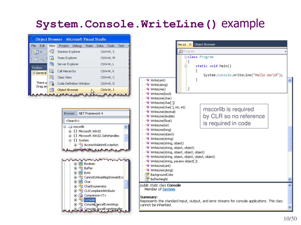This screenshot has width=301, height=225.
Task: Collapse the mscorlib tree node
Action: click(x=65, y=127)
